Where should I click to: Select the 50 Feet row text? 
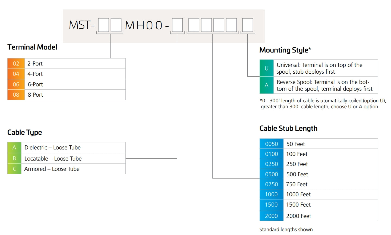click(296, 144)
